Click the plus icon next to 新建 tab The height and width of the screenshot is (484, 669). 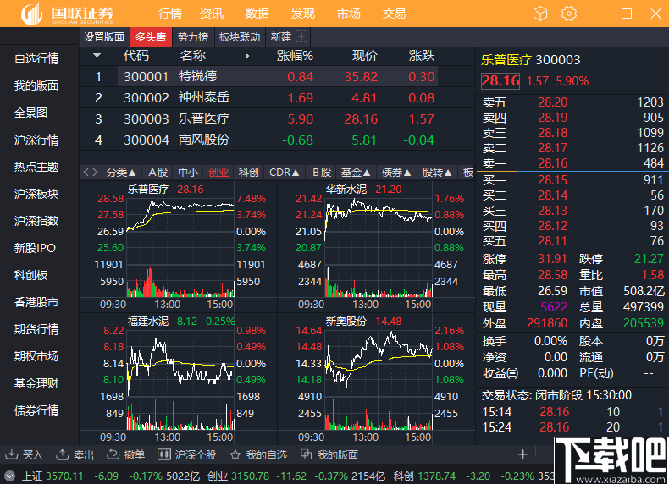pyautogui.click(x=301, y=37)
